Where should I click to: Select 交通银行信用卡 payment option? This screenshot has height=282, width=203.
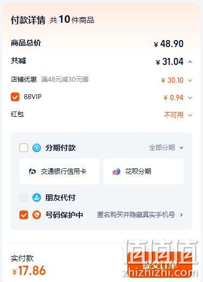point(59,172)
